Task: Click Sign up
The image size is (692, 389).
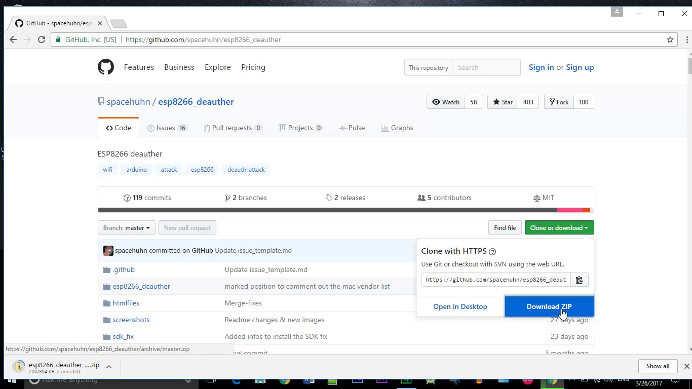Action: pyautogui.click(x=580, y=67)
